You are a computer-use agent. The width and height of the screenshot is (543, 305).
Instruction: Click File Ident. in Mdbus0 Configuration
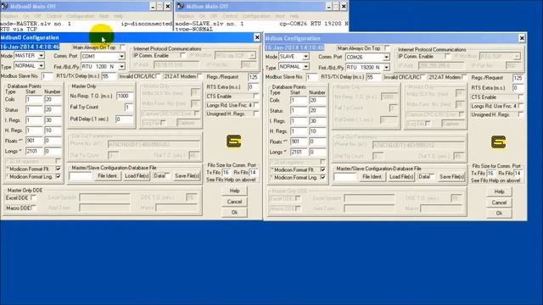[x=108, y=176]
